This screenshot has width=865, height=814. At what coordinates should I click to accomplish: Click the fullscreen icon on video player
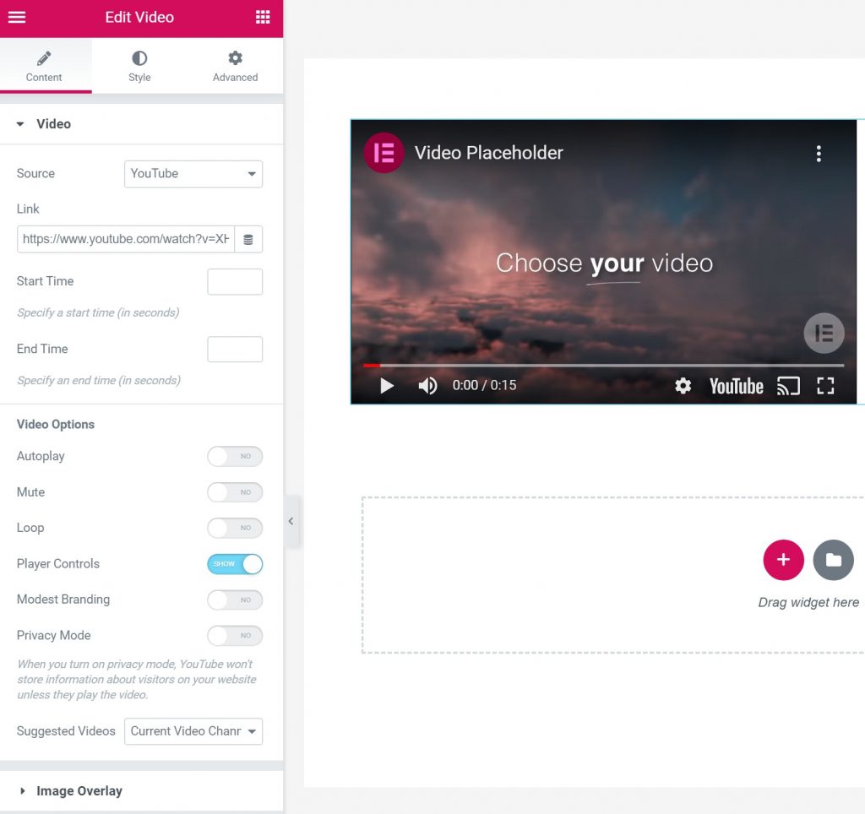click(825, 386)
